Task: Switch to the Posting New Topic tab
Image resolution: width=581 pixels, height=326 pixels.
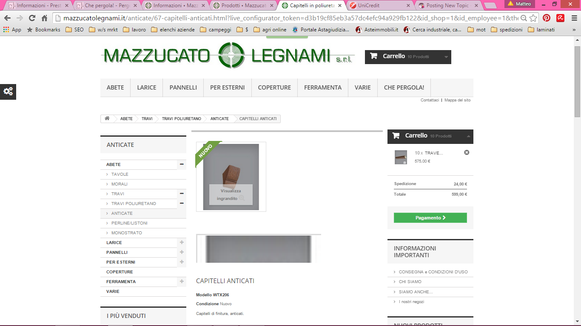Action: pos(448,6)
